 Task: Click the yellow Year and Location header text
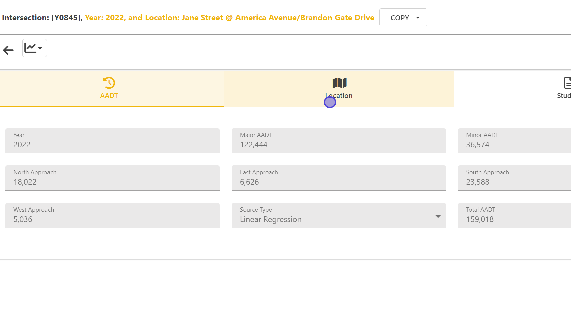click(x=229, y=18)
